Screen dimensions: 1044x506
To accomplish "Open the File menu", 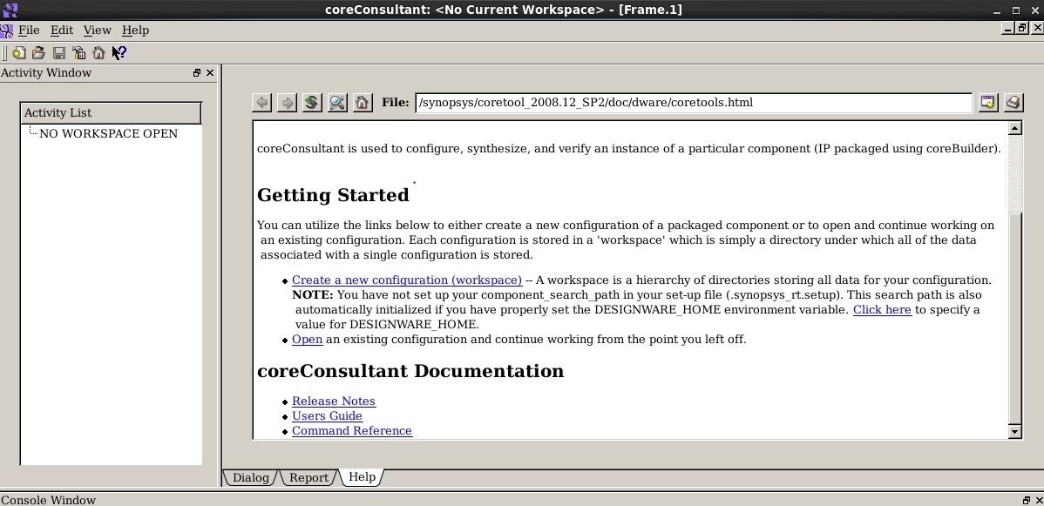I will click(x=29, y=30).
